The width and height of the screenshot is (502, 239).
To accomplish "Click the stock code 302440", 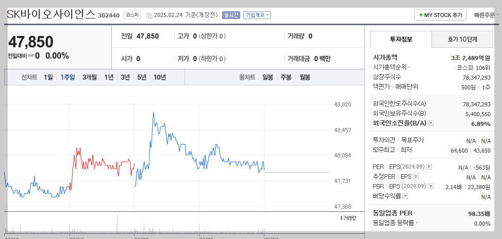I will click(x=109, y=15).
